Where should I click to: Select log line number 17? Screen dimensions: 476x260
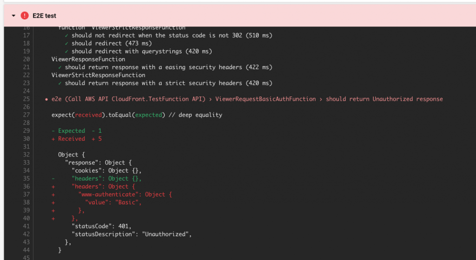26,35
